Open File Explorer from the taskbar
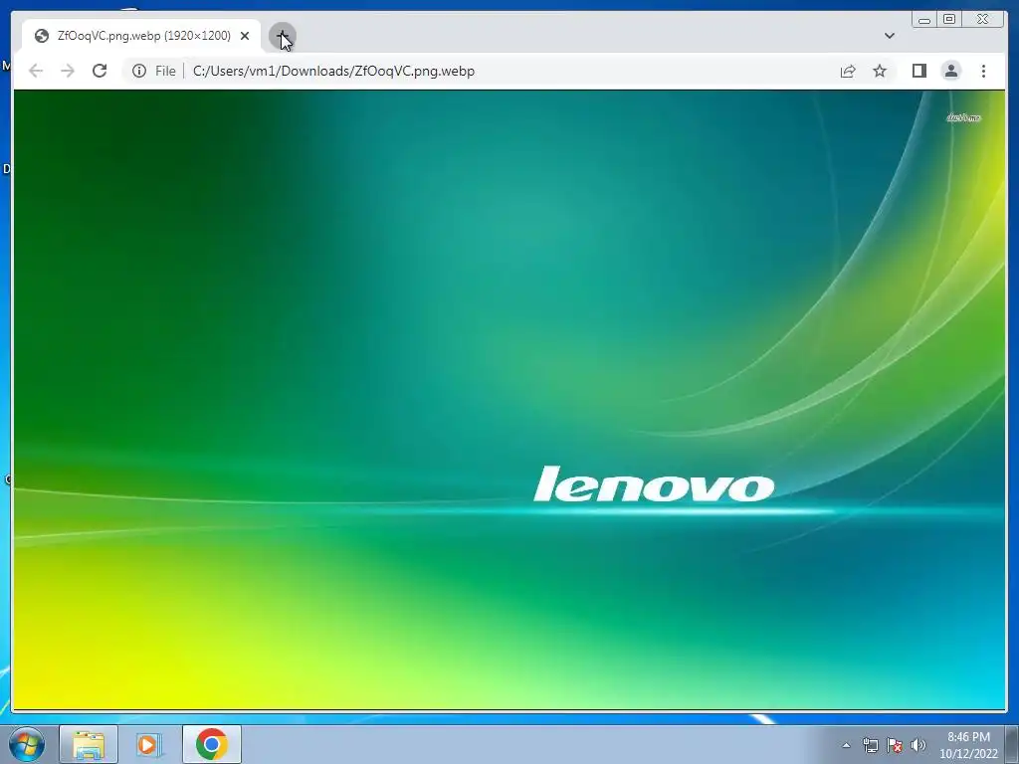 [89, 744]
